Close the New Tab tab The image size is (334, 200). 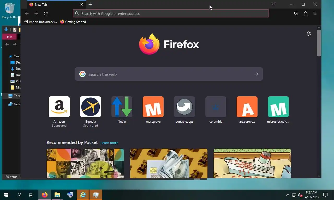82,5
